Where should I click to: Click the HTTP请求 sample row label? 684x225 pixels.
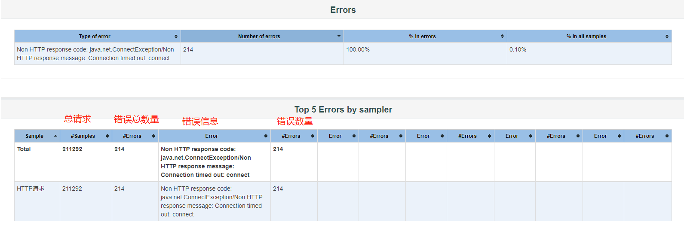(x=31, y=189)
